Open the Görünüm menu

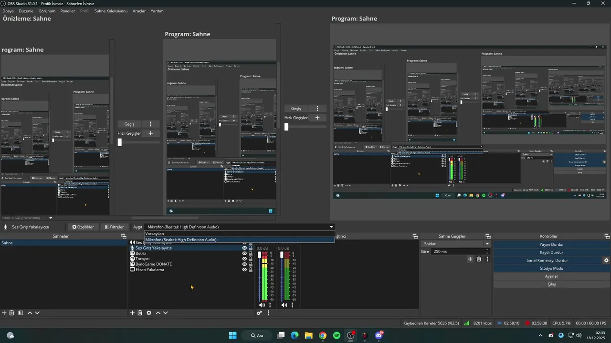[x=47, y=11]
